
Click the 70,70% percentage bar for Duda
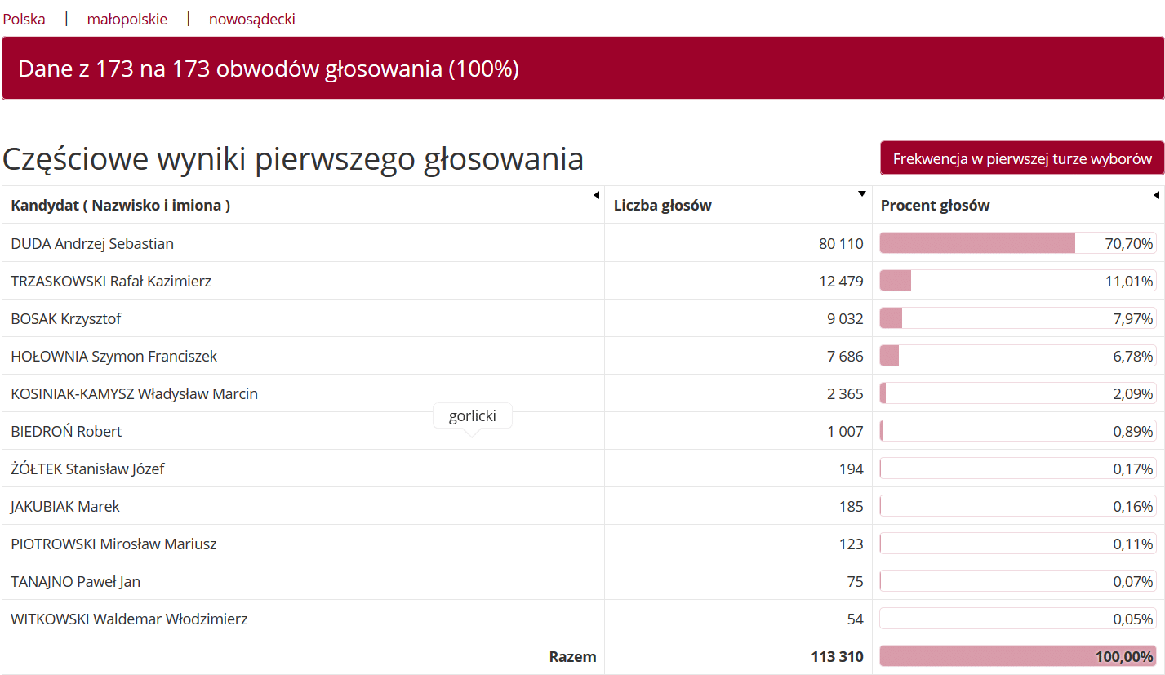click(x=1017, y=243)
